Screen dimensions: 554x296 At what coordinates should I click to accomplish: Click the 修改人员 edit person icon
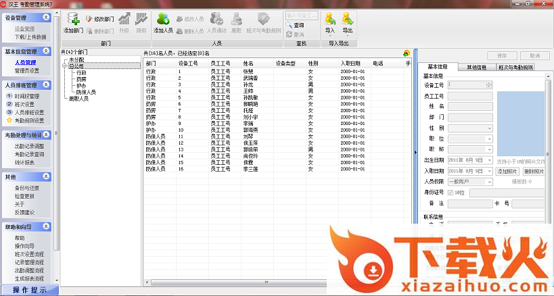(x=179, y=19)
